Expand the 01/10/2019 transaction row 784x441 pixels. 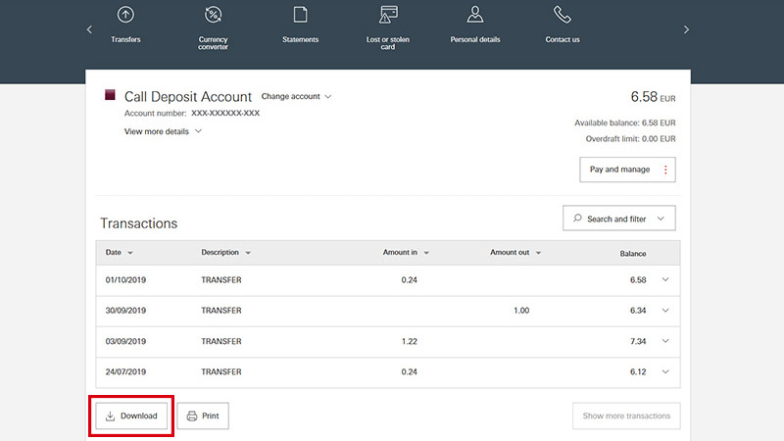pos(388,280)
